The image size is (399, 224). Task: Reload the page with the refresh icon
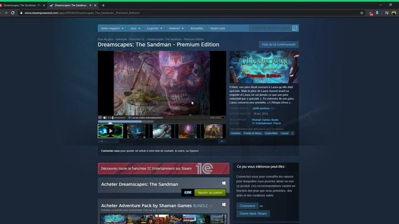12,12
